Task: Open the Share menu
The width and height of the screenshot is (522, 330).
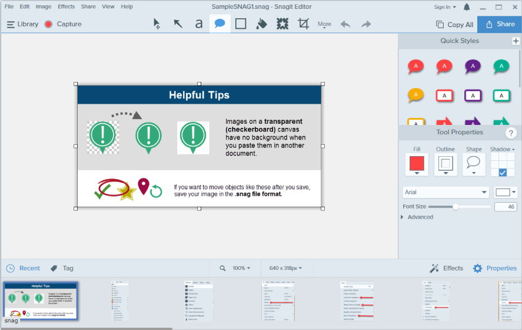Action: (x=88, y=6)
